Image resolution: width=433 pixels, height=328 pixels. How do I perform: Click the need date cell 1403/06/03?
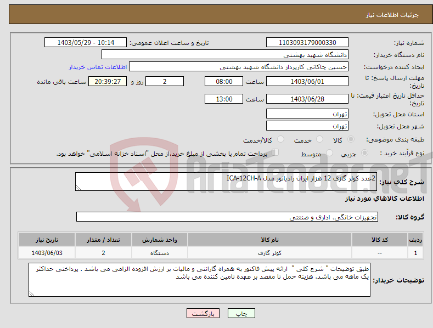[47, 253]
